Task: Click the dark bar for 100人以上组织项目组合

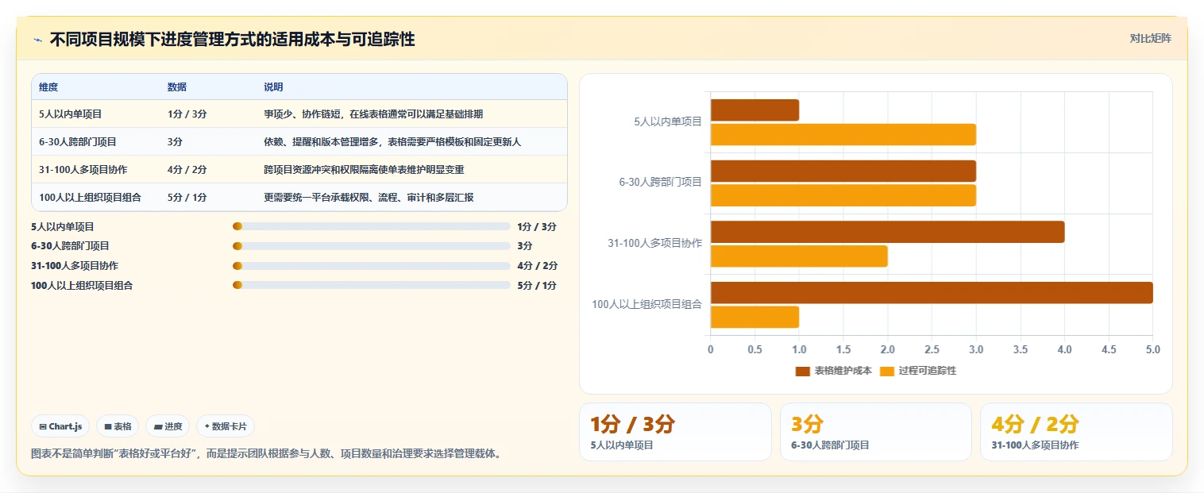Action: point(932,293)
